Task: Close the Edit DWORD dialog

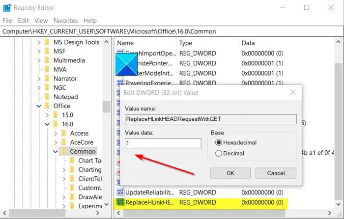Action: [x=293, y=92]
